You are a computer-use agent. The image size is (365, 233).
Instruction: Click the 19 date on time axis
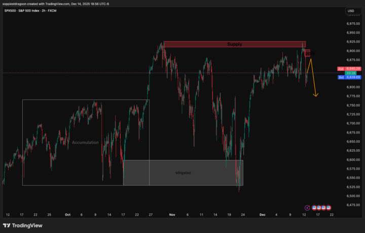229,215
